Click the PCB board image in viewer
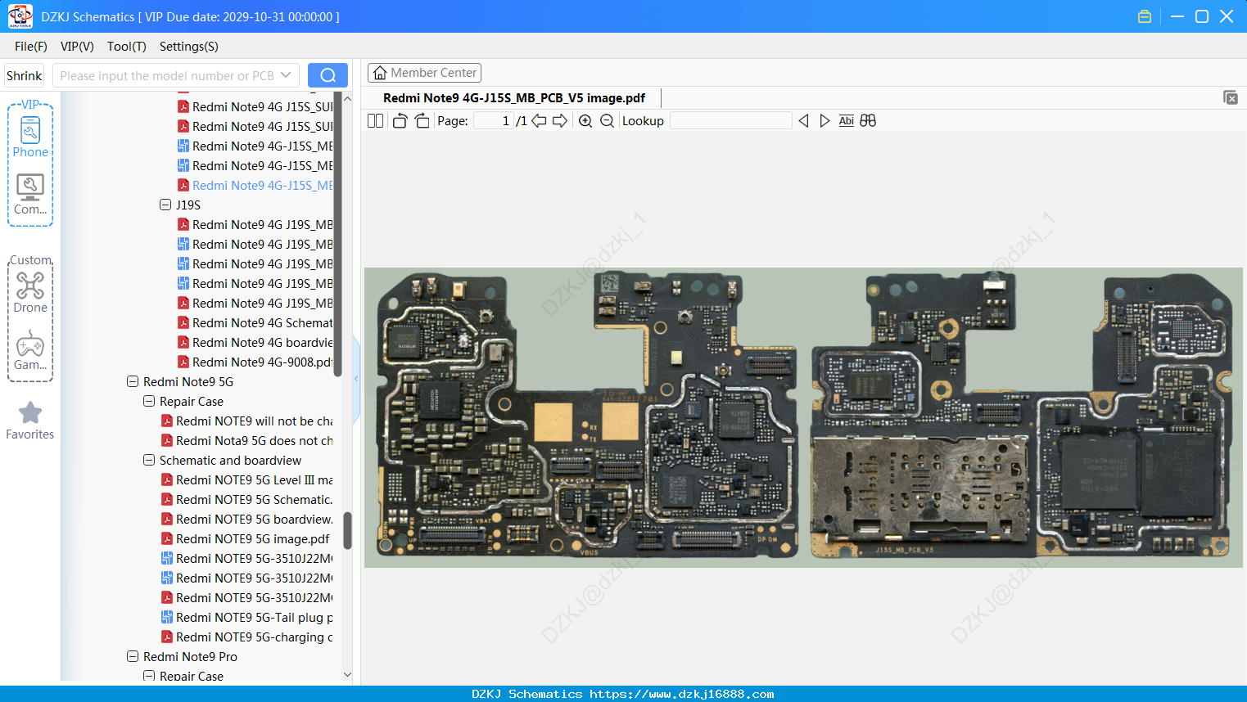 click(803, 417)
